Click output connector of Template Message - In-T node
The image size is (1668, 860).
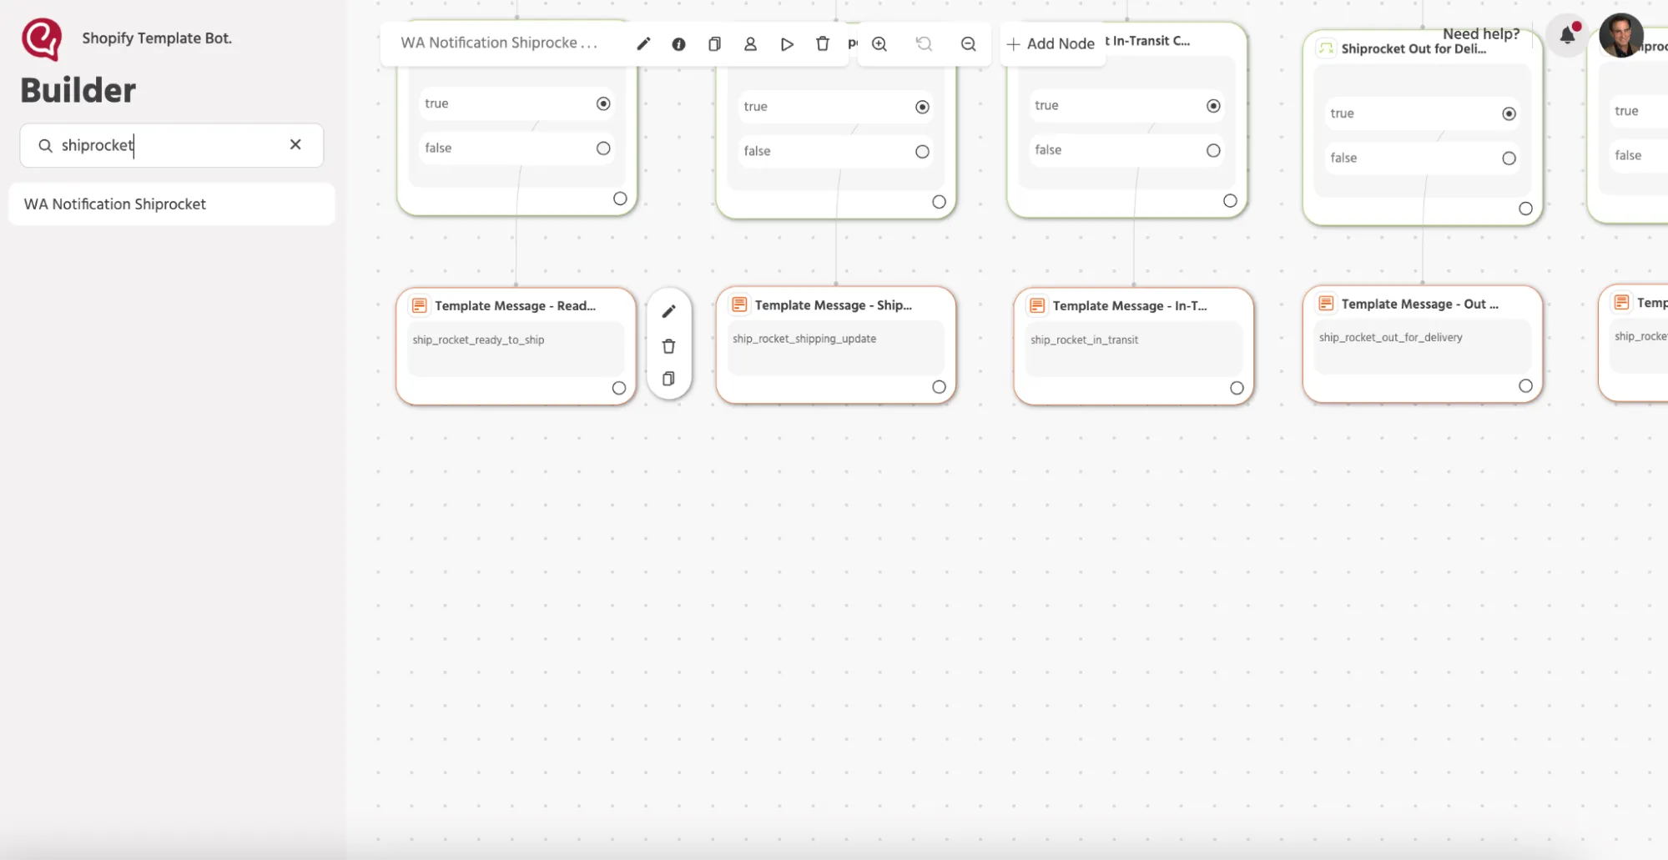click(1237, 388)
